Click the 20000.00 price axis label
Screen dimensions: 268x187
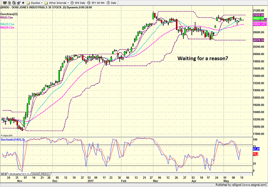click(258, 54)
